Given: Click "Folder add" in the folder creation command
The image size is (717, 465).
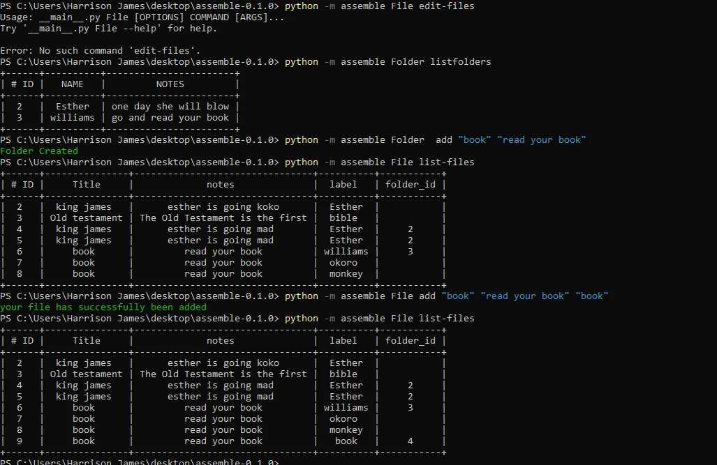Looking at the screenshot, I should [x=421, y=139].
